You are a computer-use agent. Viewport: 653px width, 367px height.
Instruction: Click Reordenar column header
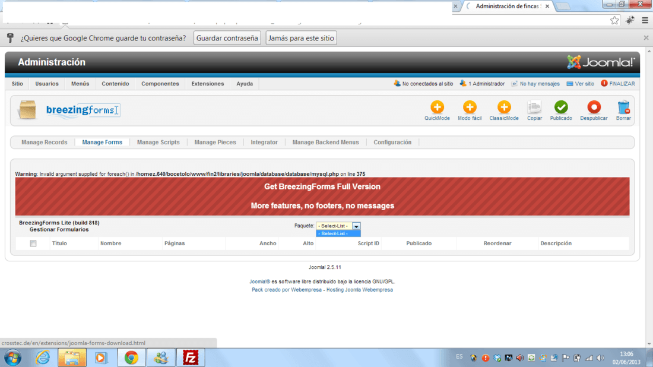coord(497,243)
